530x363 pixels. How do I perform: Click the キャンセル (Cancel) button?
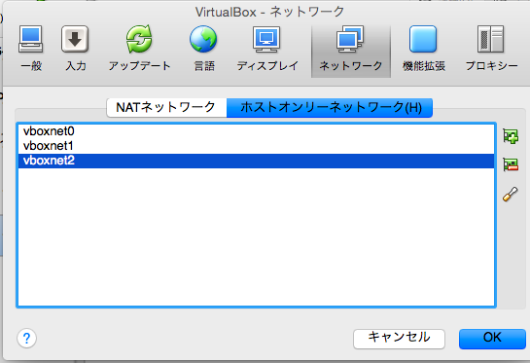399,339
